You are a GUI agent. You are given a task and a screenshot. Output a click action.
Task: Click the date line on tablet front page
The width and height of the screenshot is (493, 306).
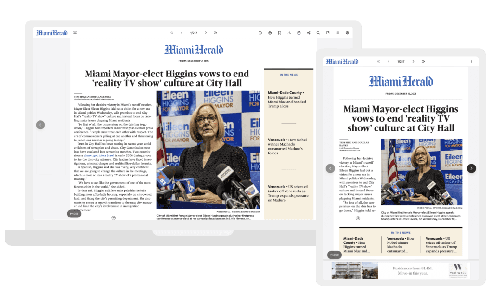pyautogui.click(x=401, y=94)
